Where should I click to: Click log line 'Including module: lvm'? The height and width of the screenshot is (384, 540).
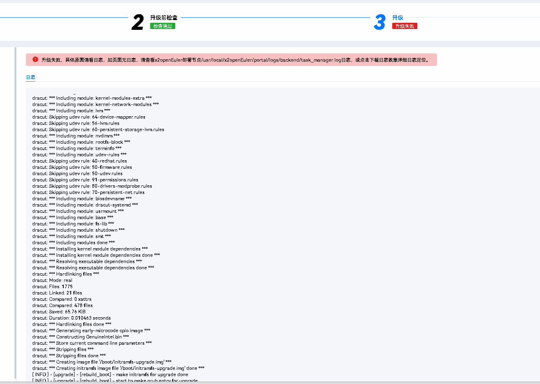click(x=71, y=111)
